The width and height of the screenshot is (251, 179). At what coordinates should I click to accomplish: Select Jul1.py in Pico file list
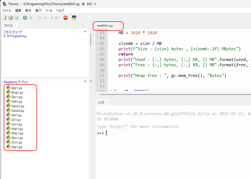point(16,120)
